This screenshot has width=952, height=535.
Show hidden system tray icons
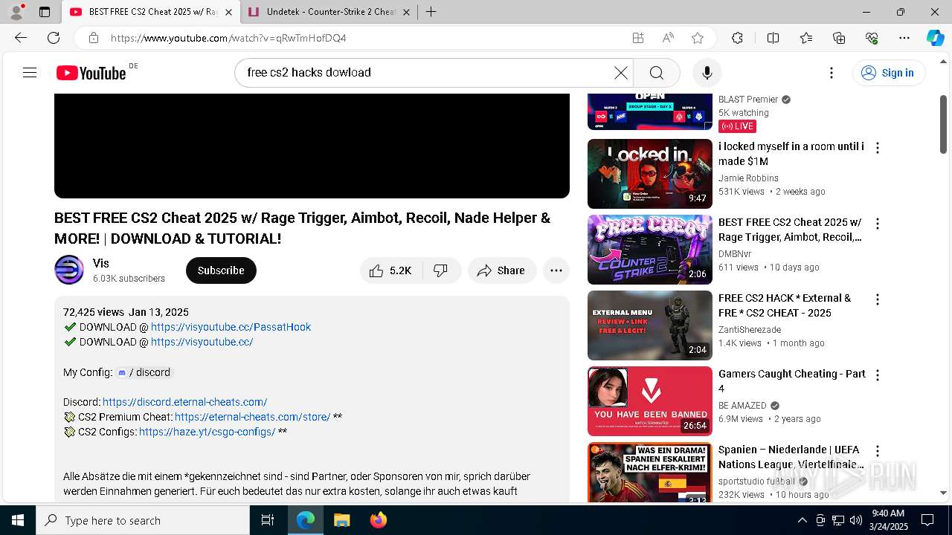[x=802, y=520]
